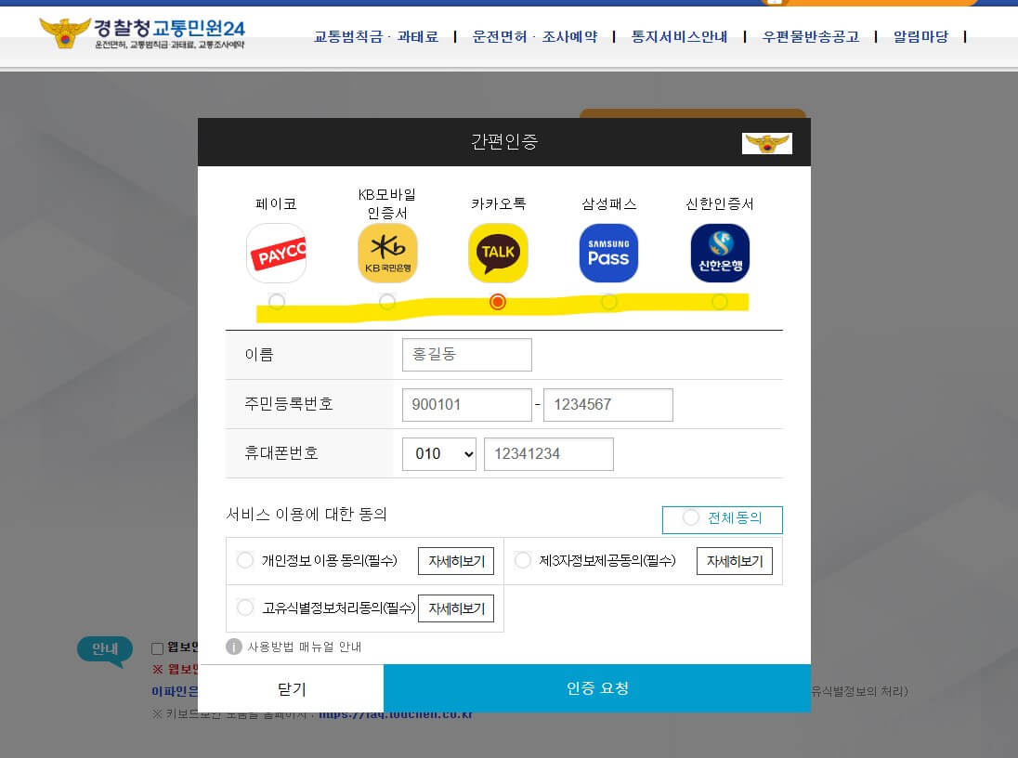The image size is (1018, 758).
Task: Click the 주민등록번호 back seven-digit field
Action: coord(608,405)
